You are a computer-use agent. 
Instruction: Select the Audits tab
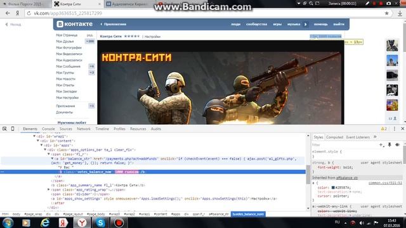click(156, 129)
